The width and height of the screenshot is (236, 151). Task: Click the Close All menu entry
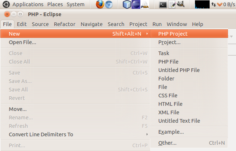tap(75, 62)
